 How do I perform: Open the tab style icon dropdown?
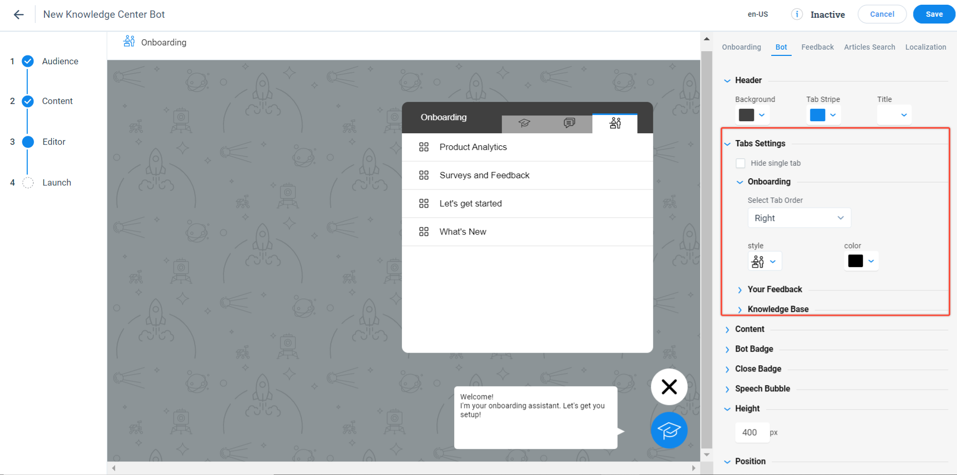point(764,261)
